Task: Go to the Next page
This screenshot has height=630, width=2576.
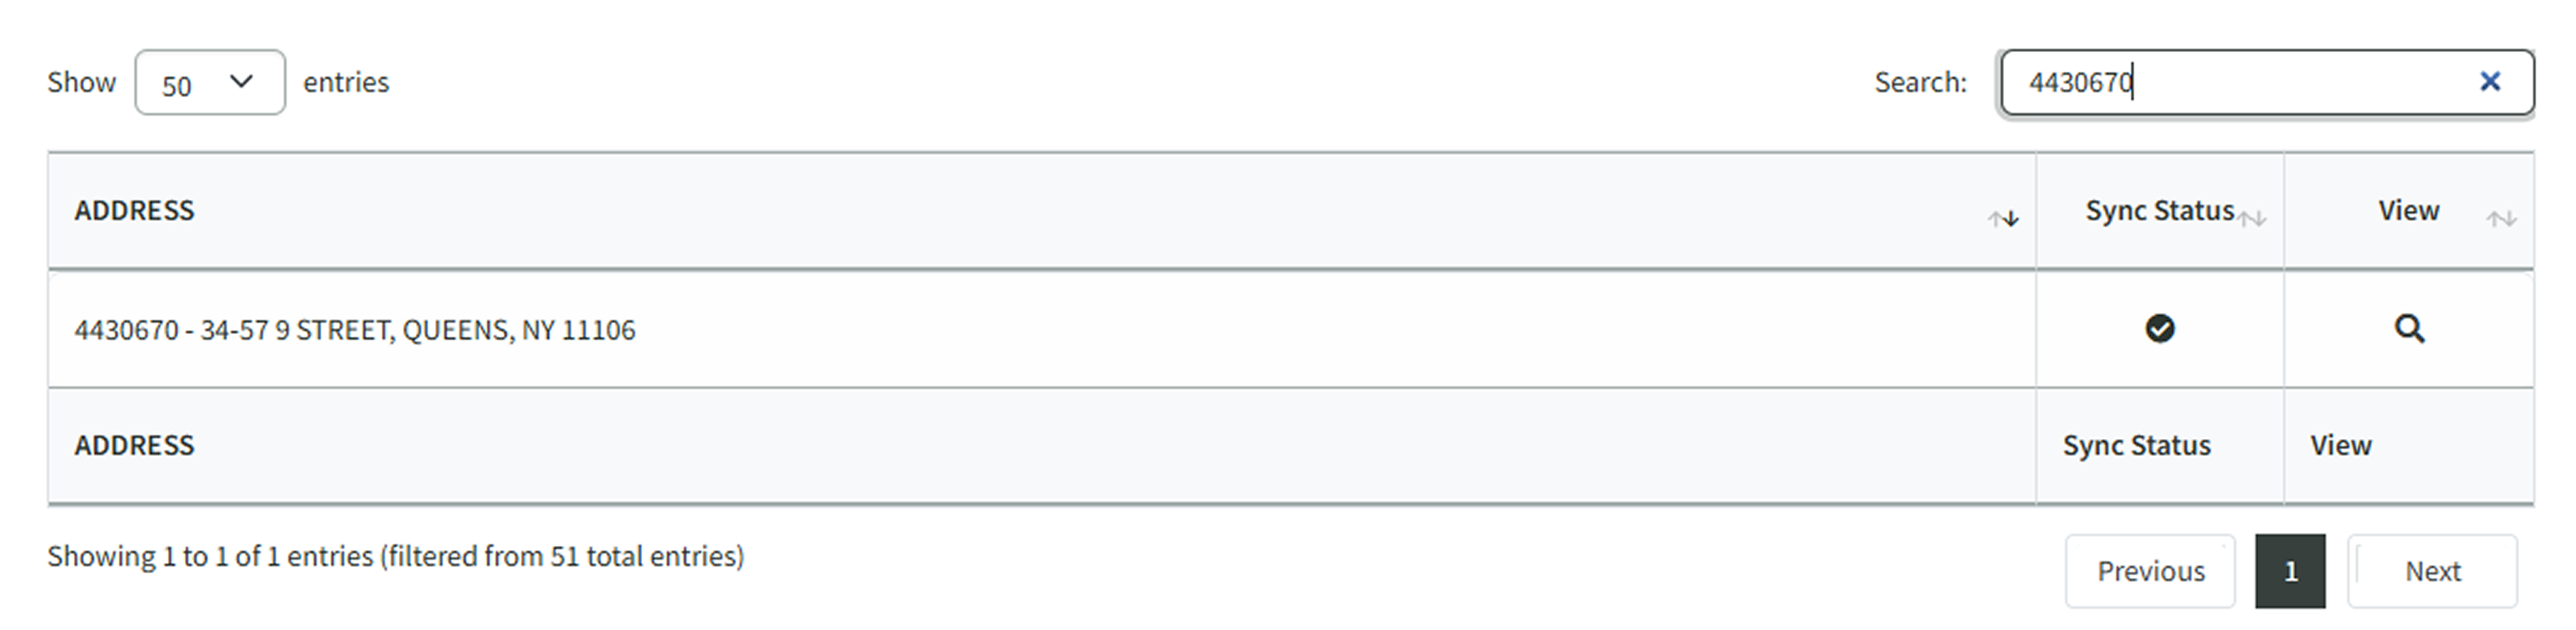Action: point(2432,571)
